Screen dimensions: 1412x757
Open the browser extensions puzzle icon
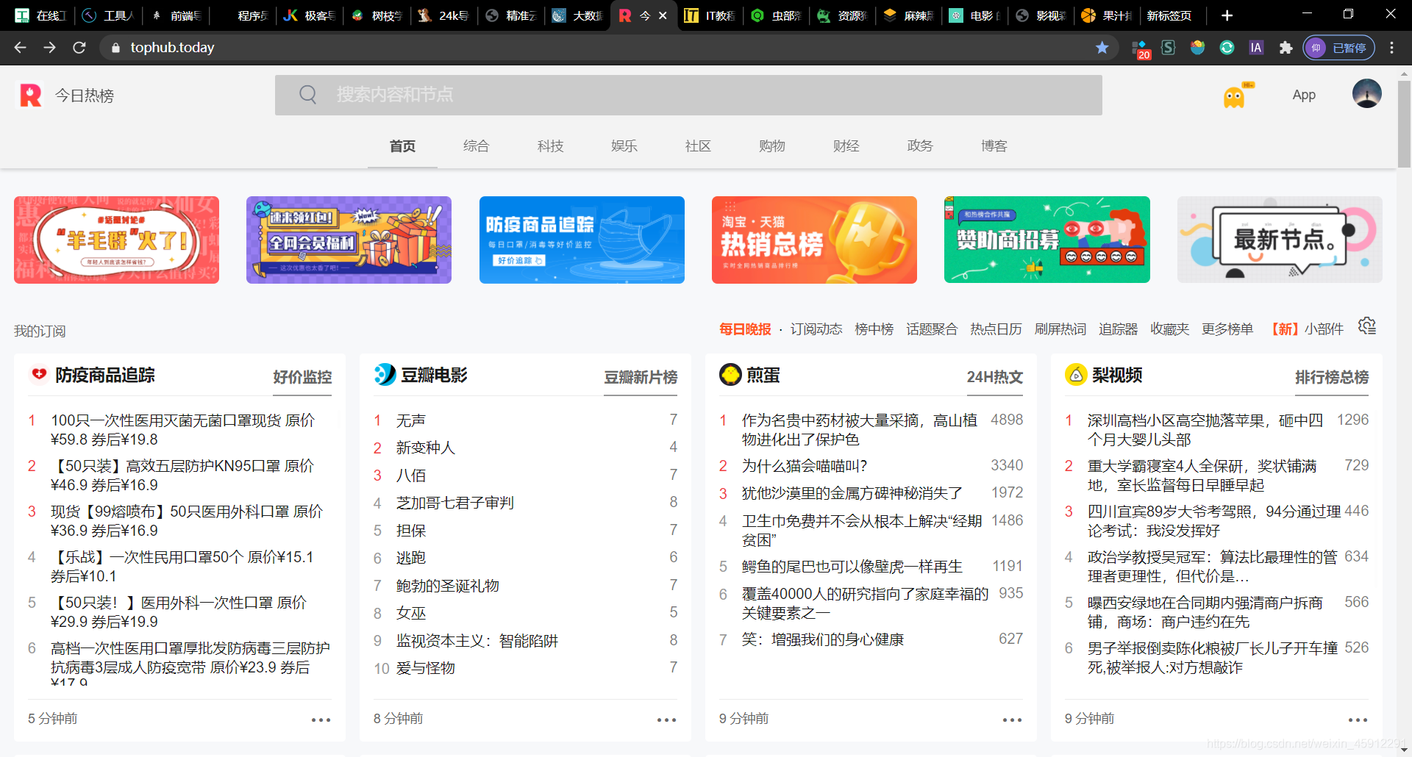coord(1286,48)
